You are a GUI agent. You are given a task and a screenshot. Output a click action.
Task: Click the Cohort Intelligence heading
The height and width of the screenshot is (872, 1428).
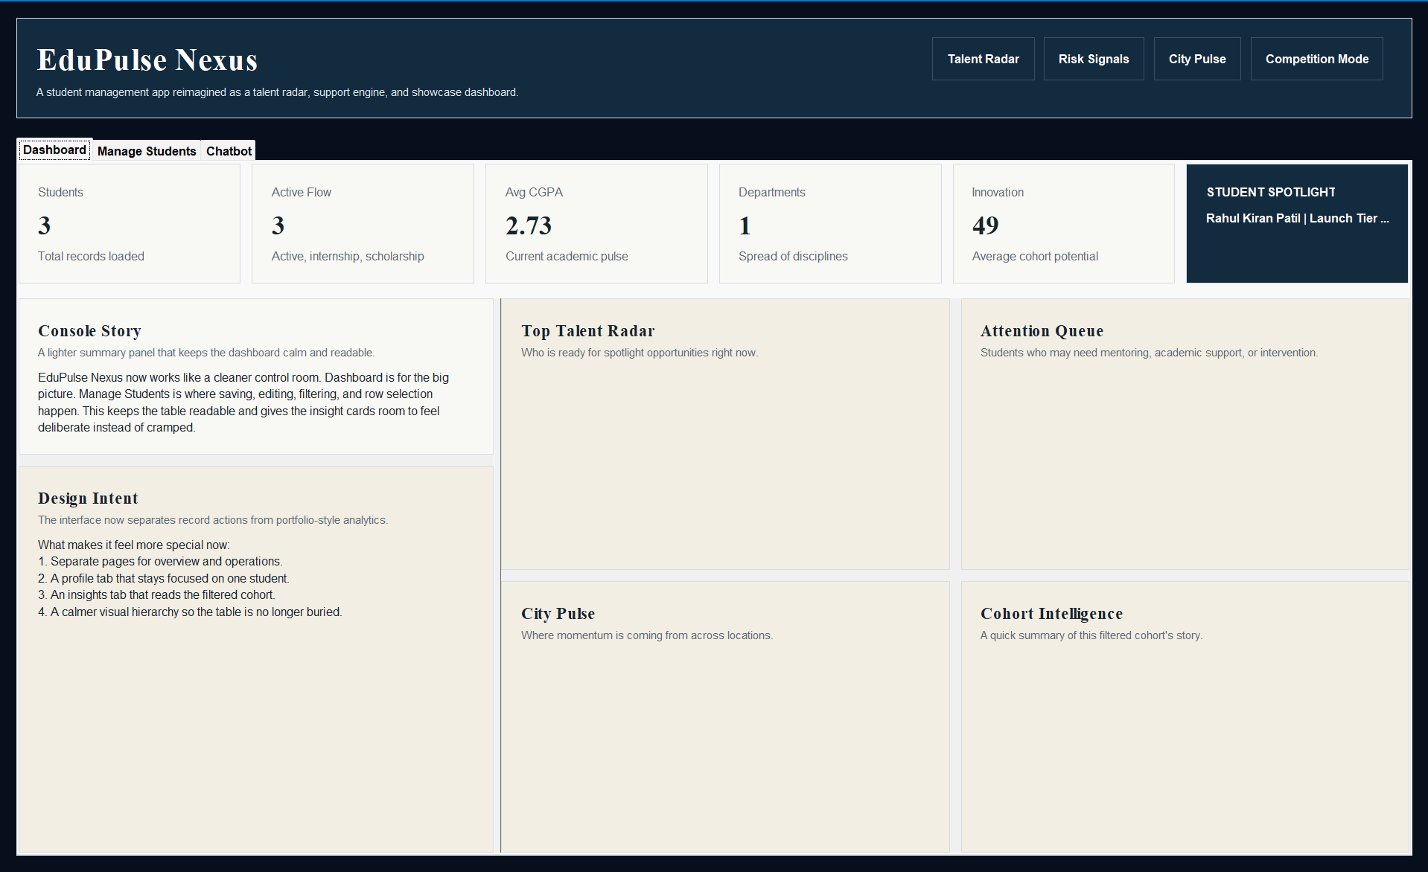(1051, 614)
